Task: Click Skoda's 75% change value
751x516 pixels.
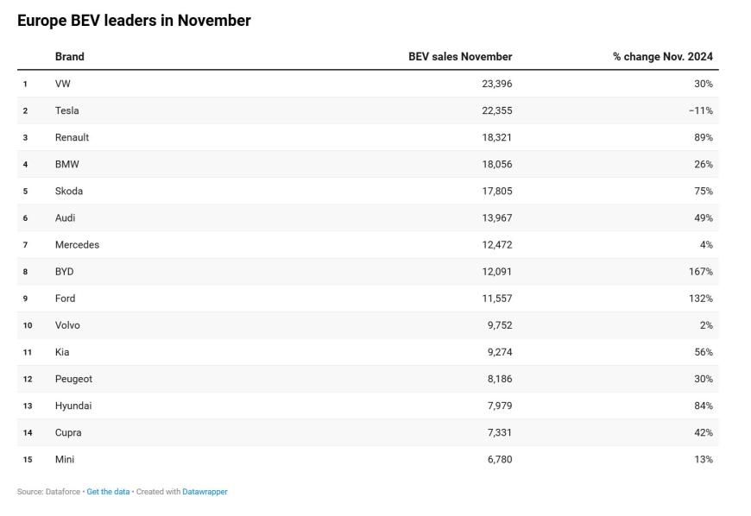Action: click(x=703, y=191)
